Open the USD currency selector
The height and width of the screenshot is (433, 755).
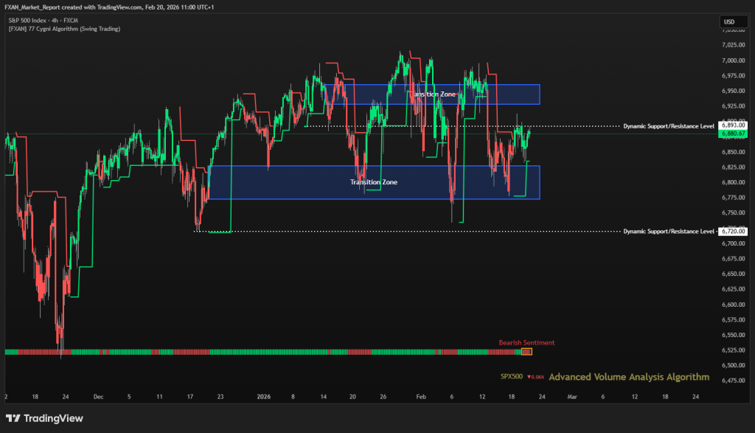(x=728, y=23)
